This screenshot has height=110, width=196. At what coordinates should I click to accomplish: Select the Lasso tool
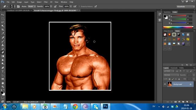click(3, 22)
